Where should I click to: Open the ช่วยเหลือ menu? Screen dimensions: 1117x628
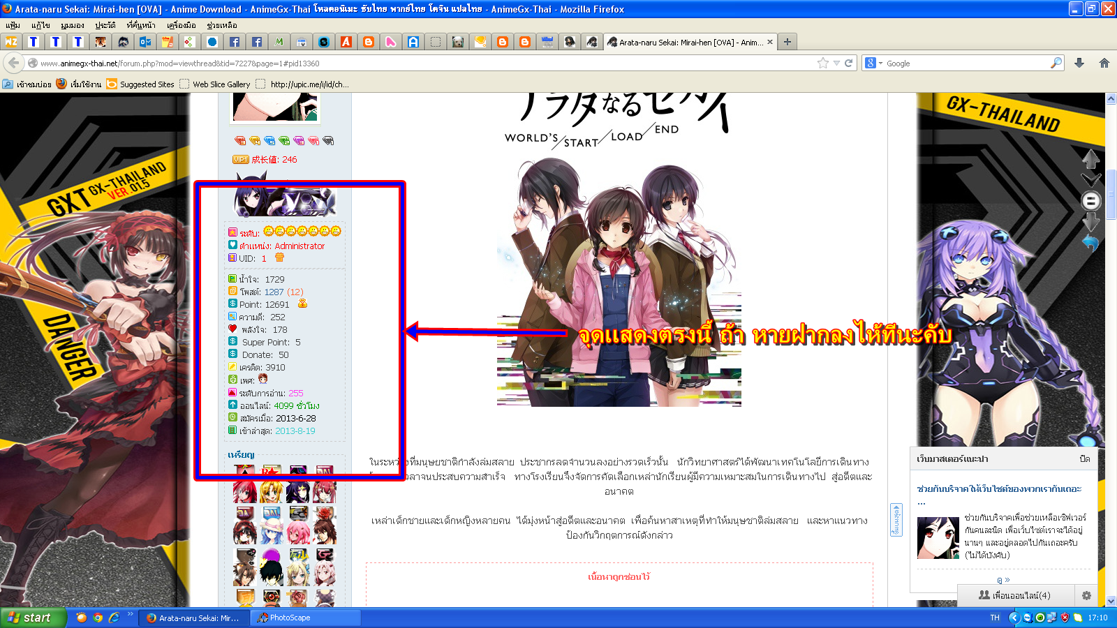(x=222, y=25)
